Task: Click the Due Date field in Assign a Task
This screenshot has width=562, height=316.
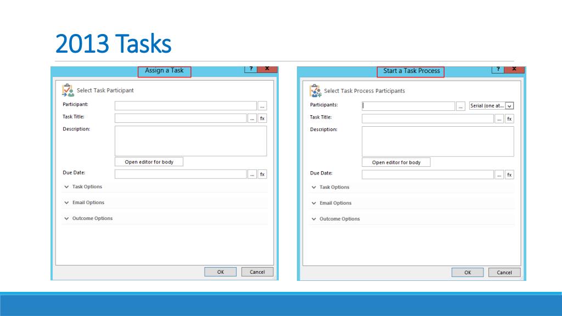Action: coord(181,174)
